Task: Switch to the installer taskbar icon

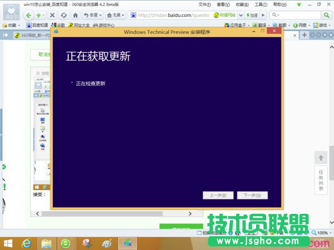Action: click(127, 243)
